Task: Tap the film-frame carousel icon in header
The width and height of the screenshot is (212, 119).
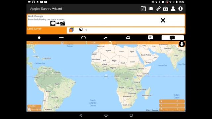Action: [x=151, y=9]
